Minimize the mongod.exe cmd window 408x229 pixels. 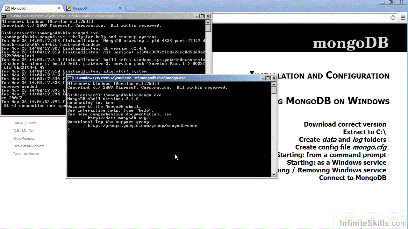tap(197, 16)
